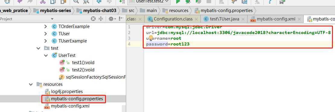This screenshot has width=335, height=112.
Task: Expand the TUser class node
Action: point(45,34)
